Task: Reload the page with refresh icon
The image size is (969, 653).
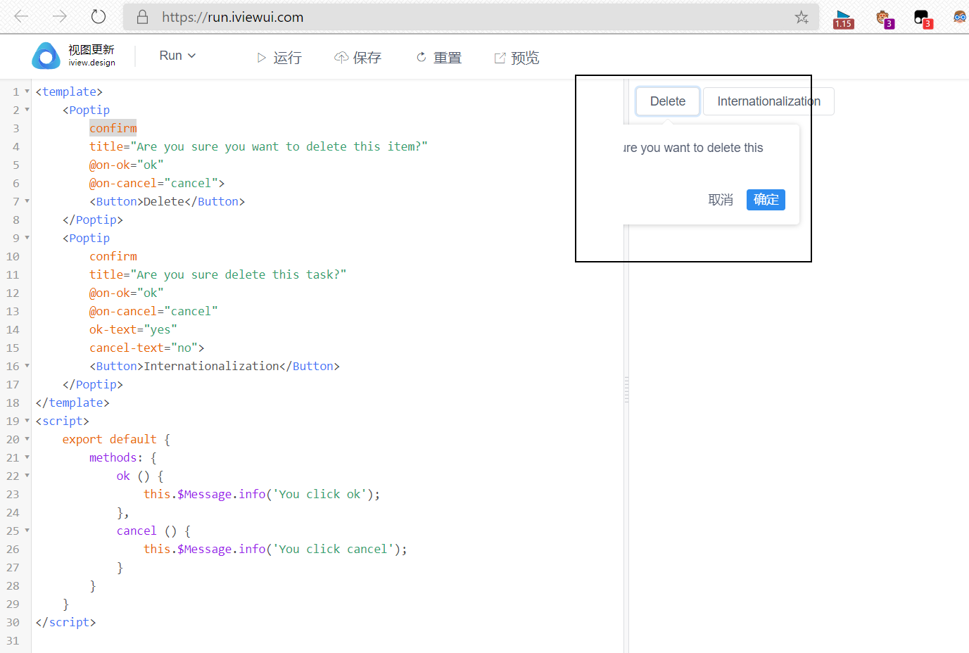Action: [99, 16]
